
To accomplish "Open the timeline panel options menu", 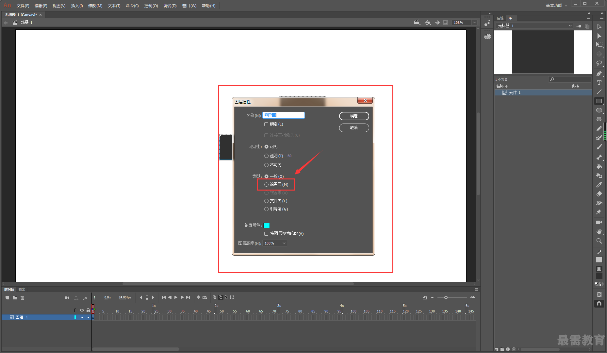I will [477, 290].
